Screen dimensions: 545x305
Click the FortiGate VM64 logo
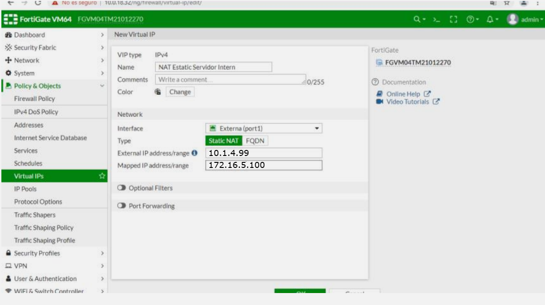click(37, 19)
